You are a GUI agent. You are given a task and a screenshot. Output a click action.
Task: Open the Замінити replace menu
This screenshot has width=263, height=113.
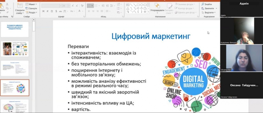[x=209, y=8]
